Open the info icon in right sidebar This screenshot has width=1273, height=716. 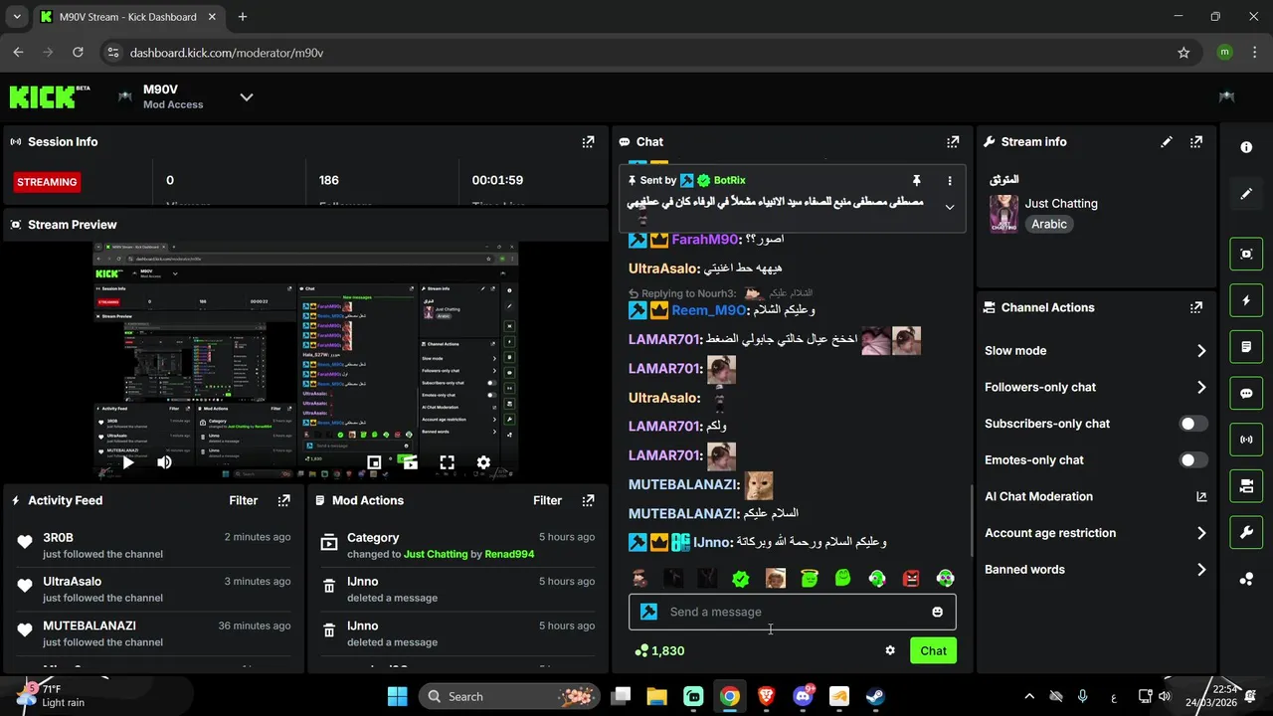pyautogui.click(x=1246, y=147)
